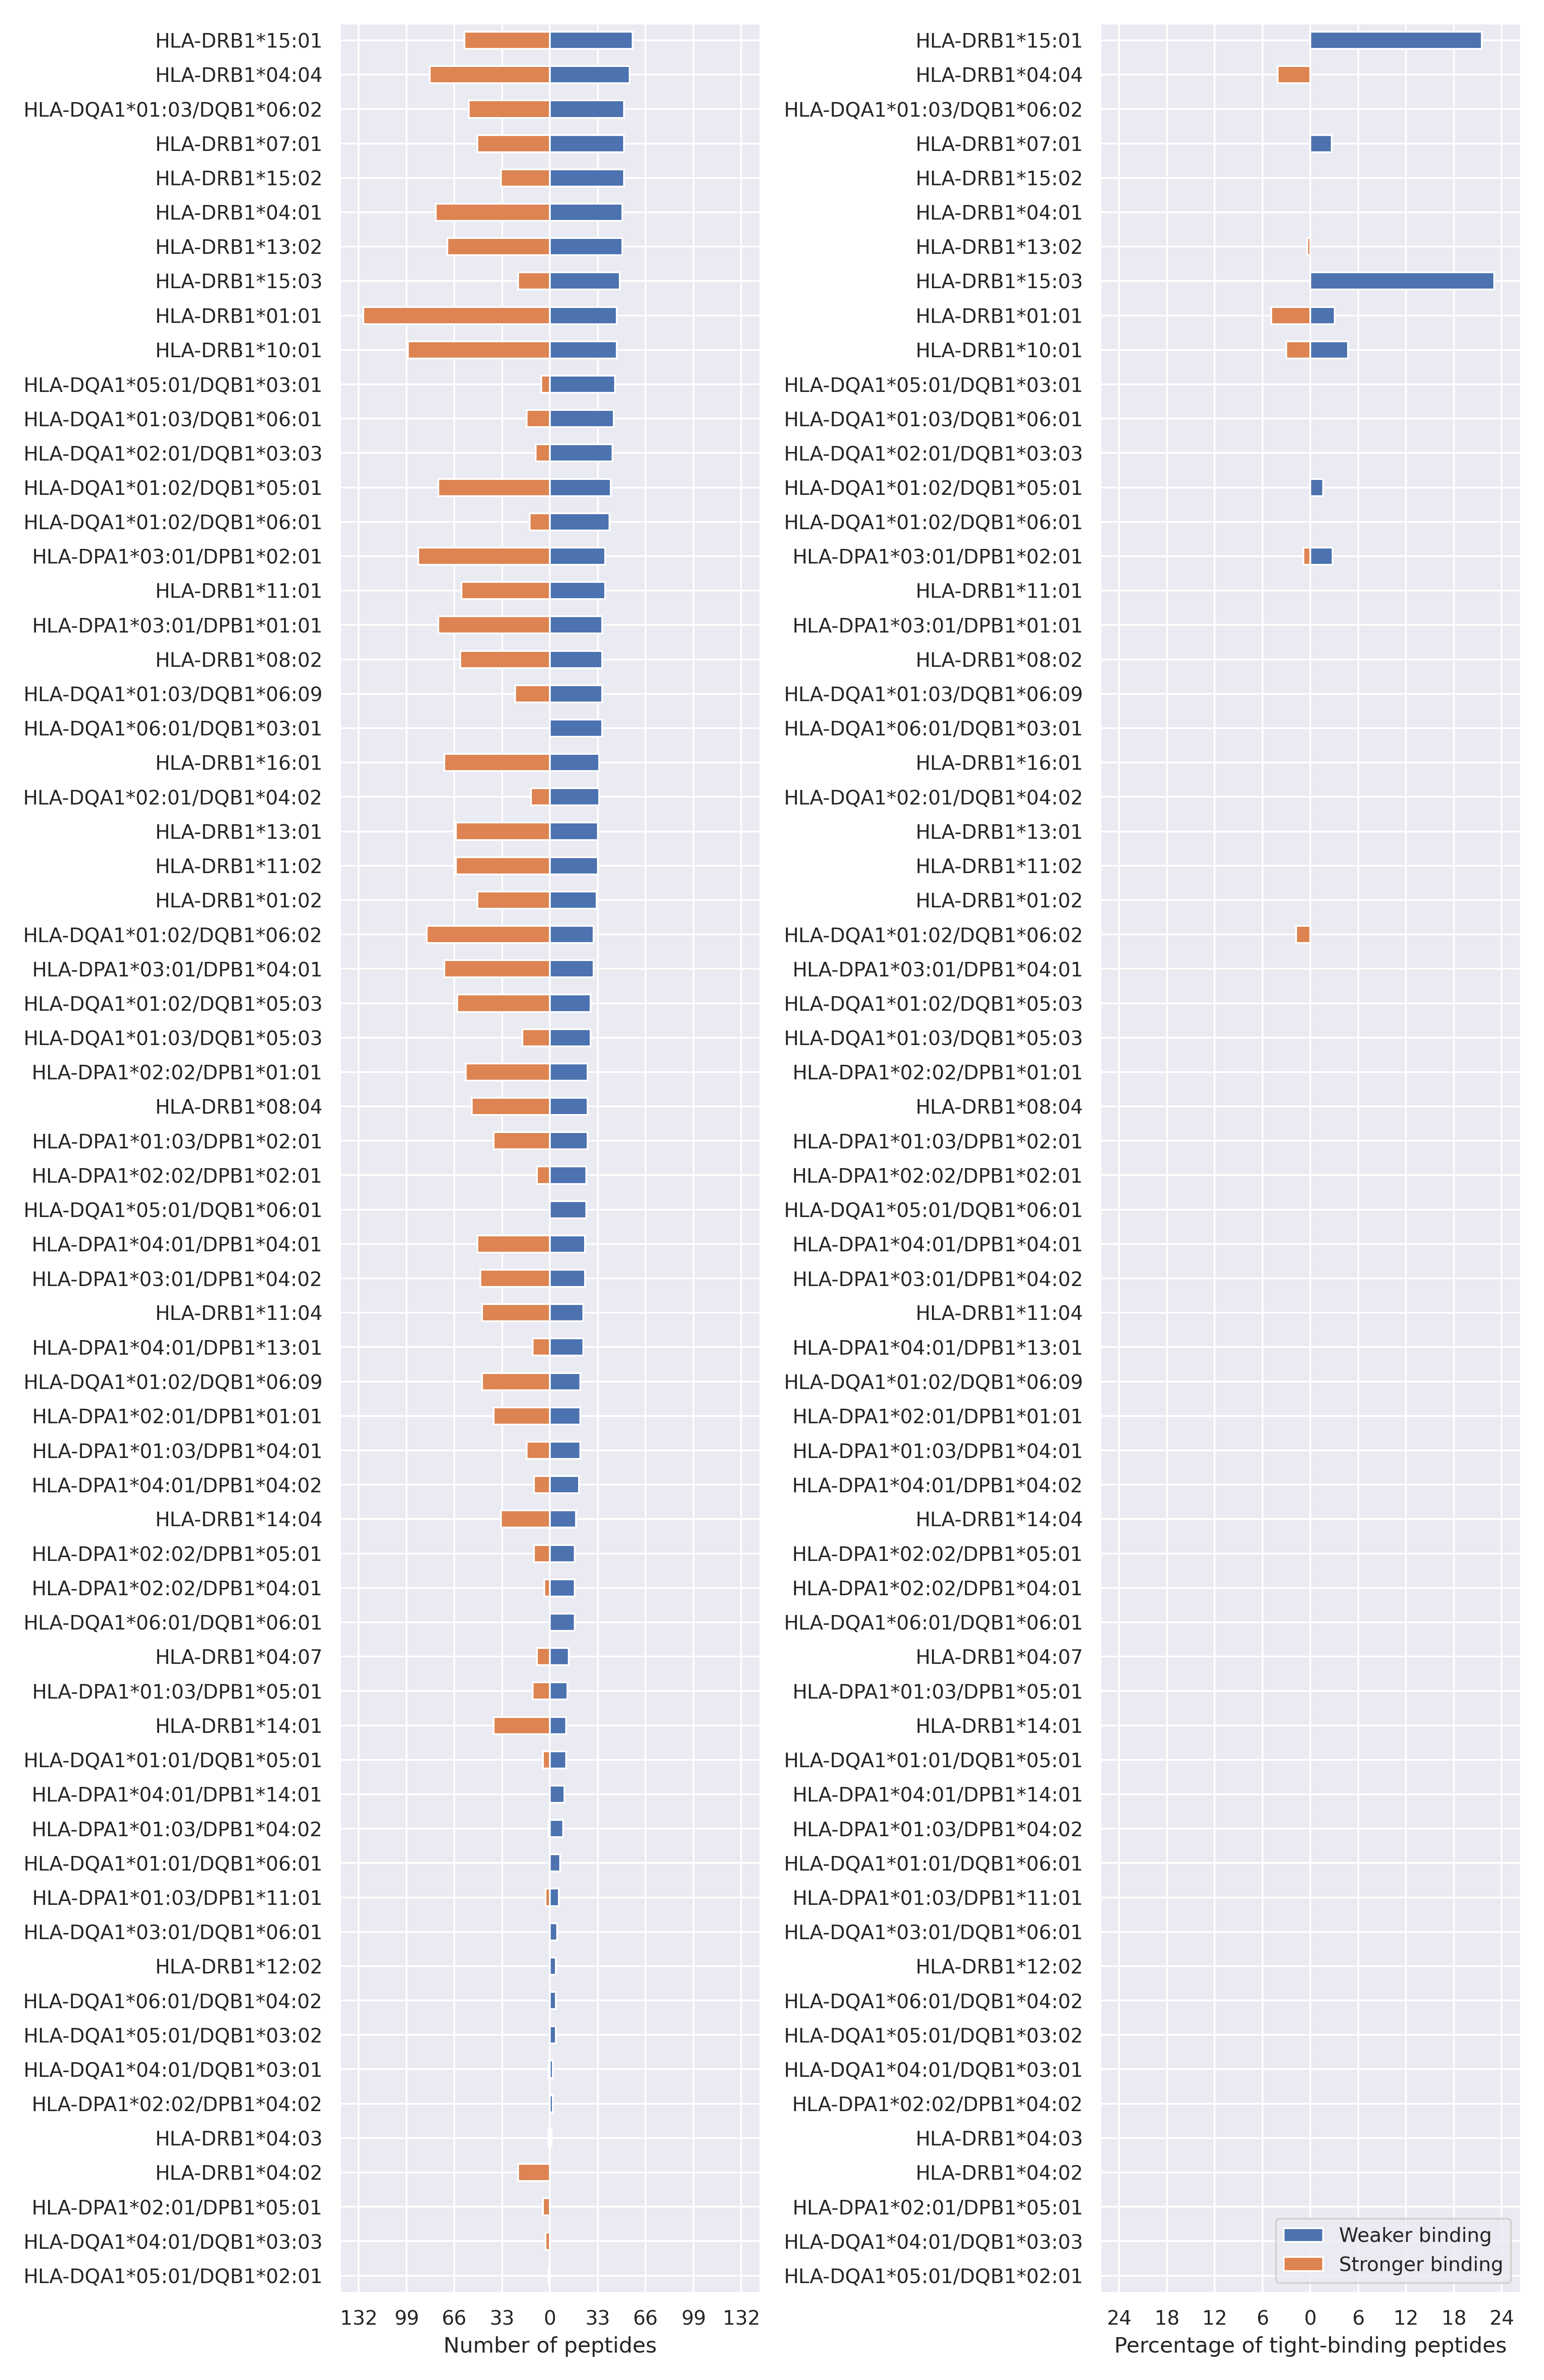This screenshot has width=1544, height=2380.
Task: Click orange HLA-DPA1*03:01/DPB1*02:01 bar in Number of peptides chart
Action: (484, 556)
